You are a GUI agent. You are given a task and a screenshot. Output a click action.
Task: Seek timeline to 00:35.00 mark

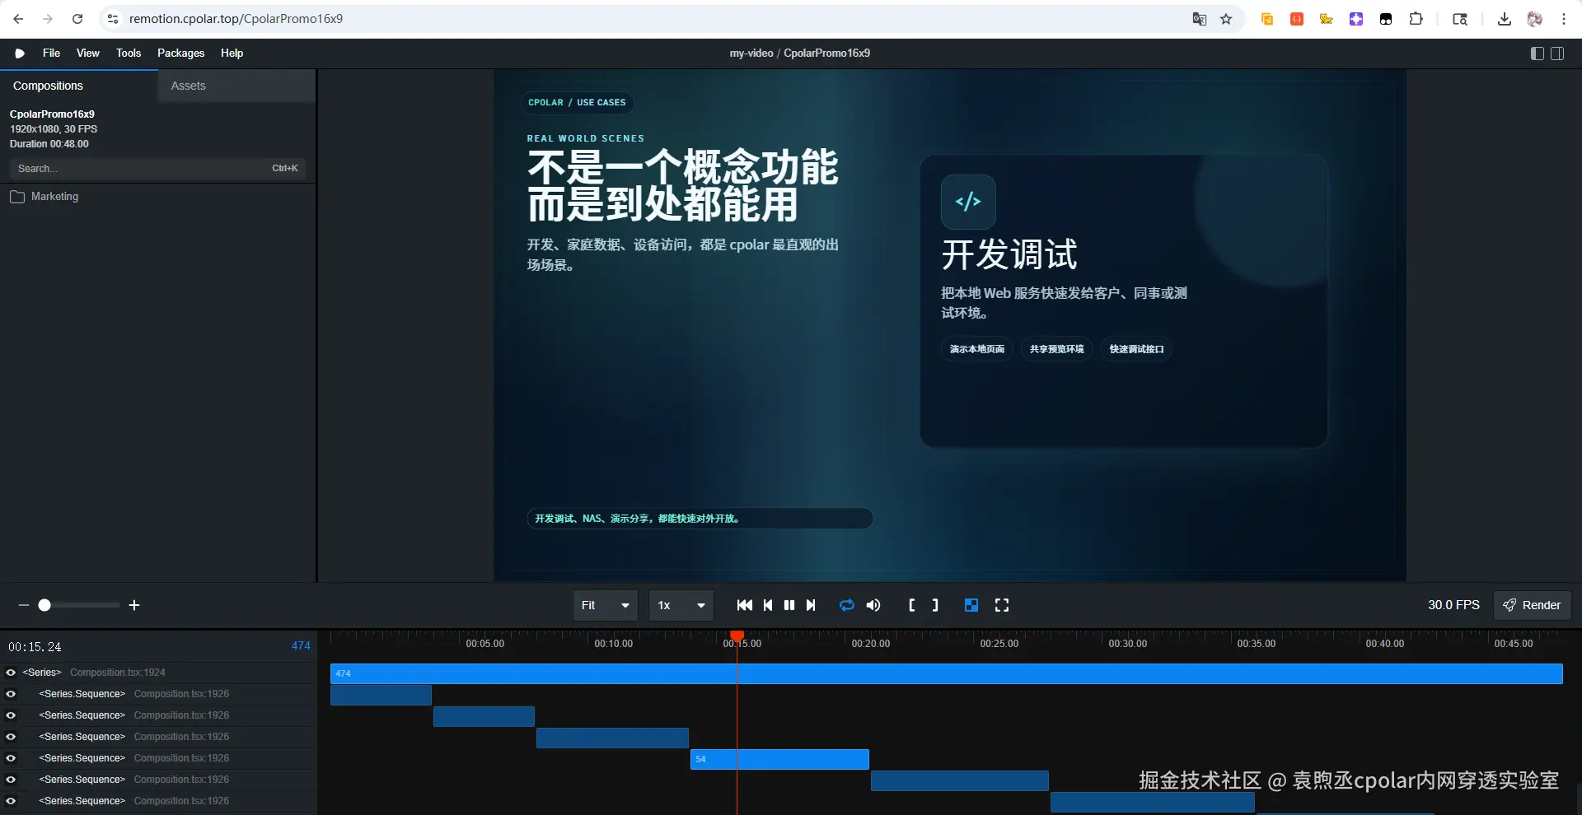point(1257,644)
